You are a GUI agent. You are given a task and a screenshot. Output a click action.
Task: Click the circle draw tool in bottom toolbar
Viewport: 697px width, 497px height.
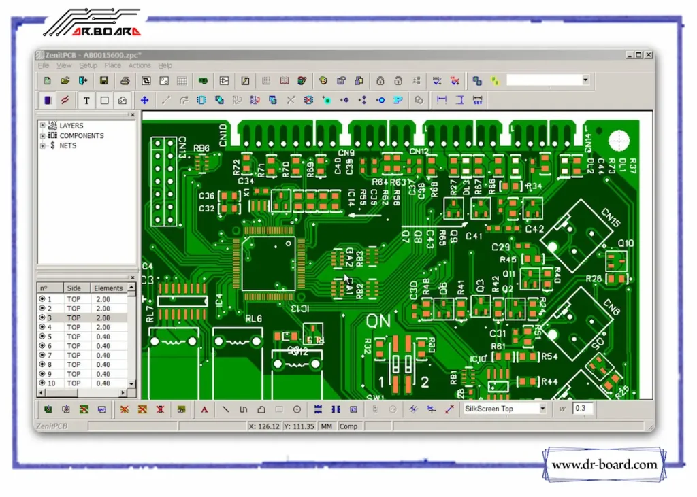pos(297,409)
